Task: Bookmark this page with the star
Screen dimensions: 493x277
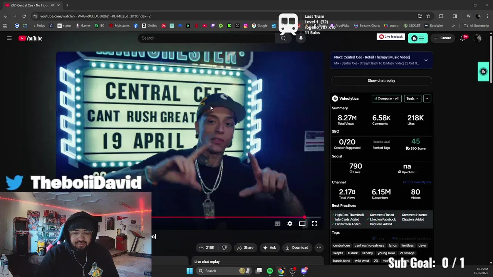Action: (x=428, y=16)
